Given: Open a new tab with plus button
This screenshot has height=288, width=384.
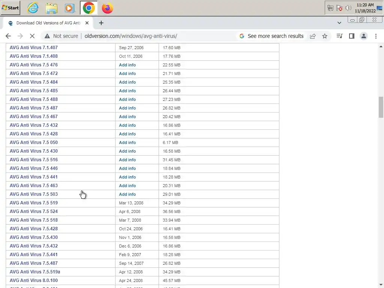Looking at the screenshot, I should coord(101,23).
